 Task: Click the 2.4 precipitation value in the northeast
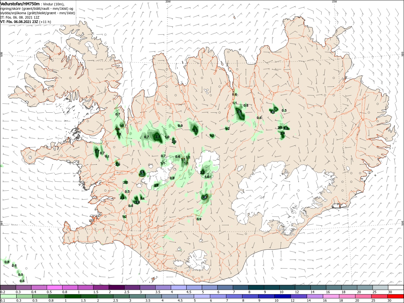tap(282, 134)
